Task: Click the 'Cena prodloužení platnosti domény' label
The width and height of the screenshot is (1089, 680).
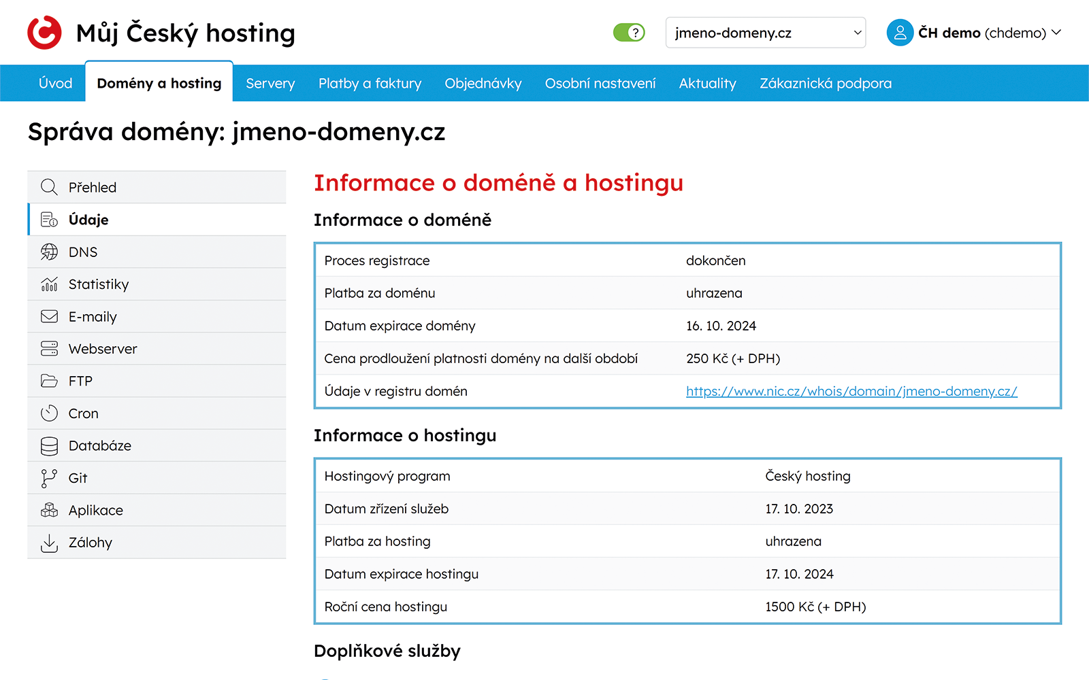Action: (481, 358)
